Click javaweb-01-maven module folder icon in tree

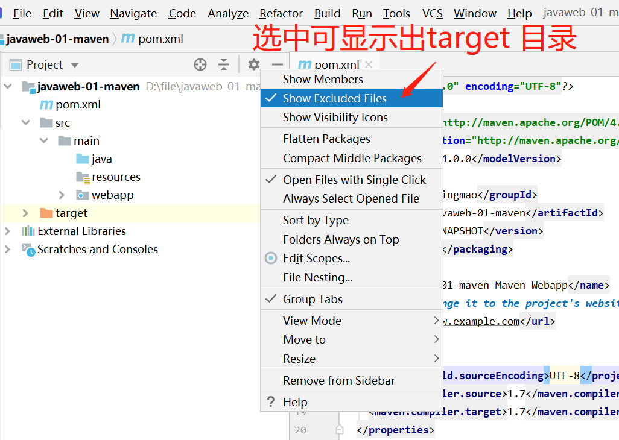click(29, 86)
